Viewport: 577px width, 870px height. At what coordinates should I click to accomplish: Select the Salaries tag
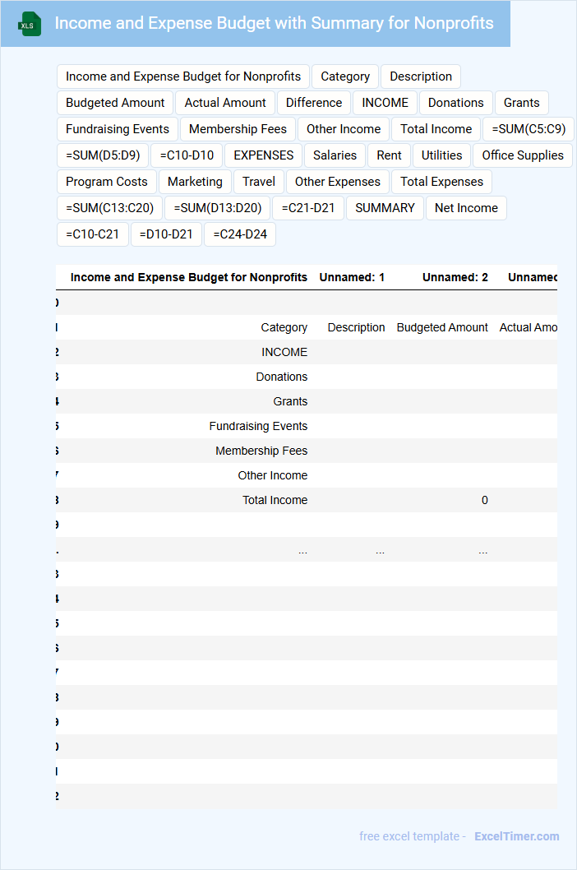coord(335,155)
